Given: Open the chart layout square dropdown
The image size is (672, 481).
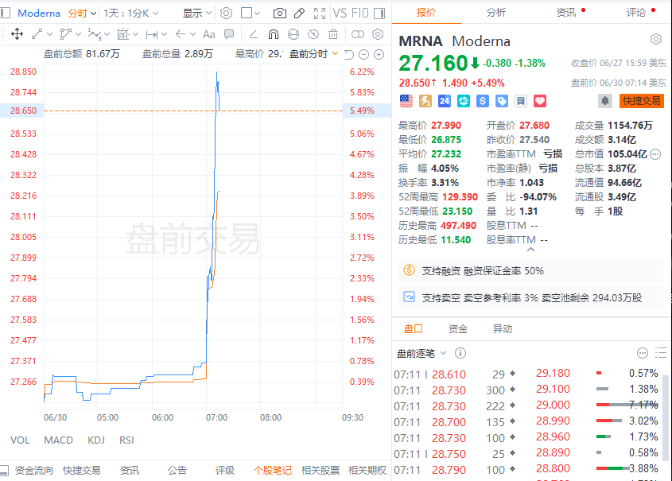Looking at the screenshot, I should (251, 14).
